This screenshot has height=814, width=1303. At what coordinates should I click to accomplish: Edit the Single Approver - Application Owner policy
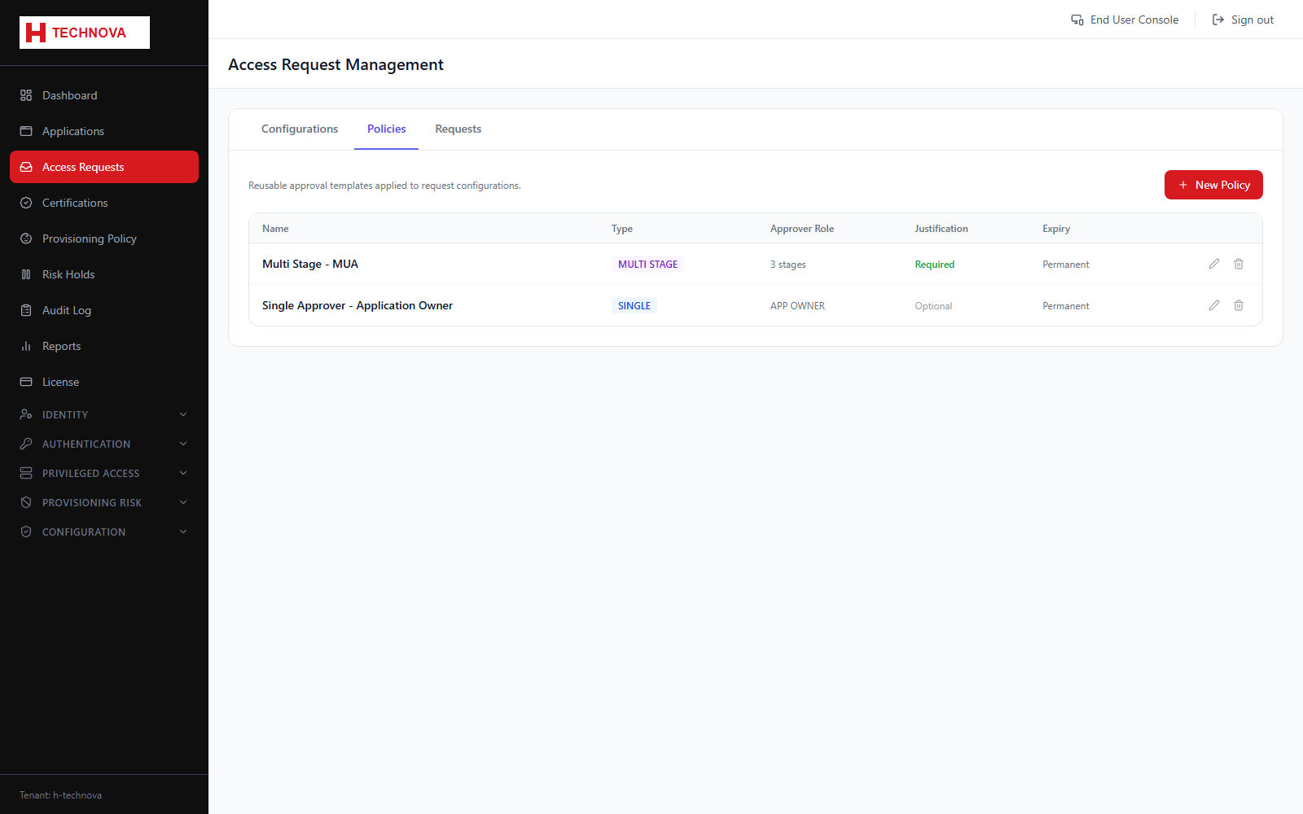[1214, 305]
